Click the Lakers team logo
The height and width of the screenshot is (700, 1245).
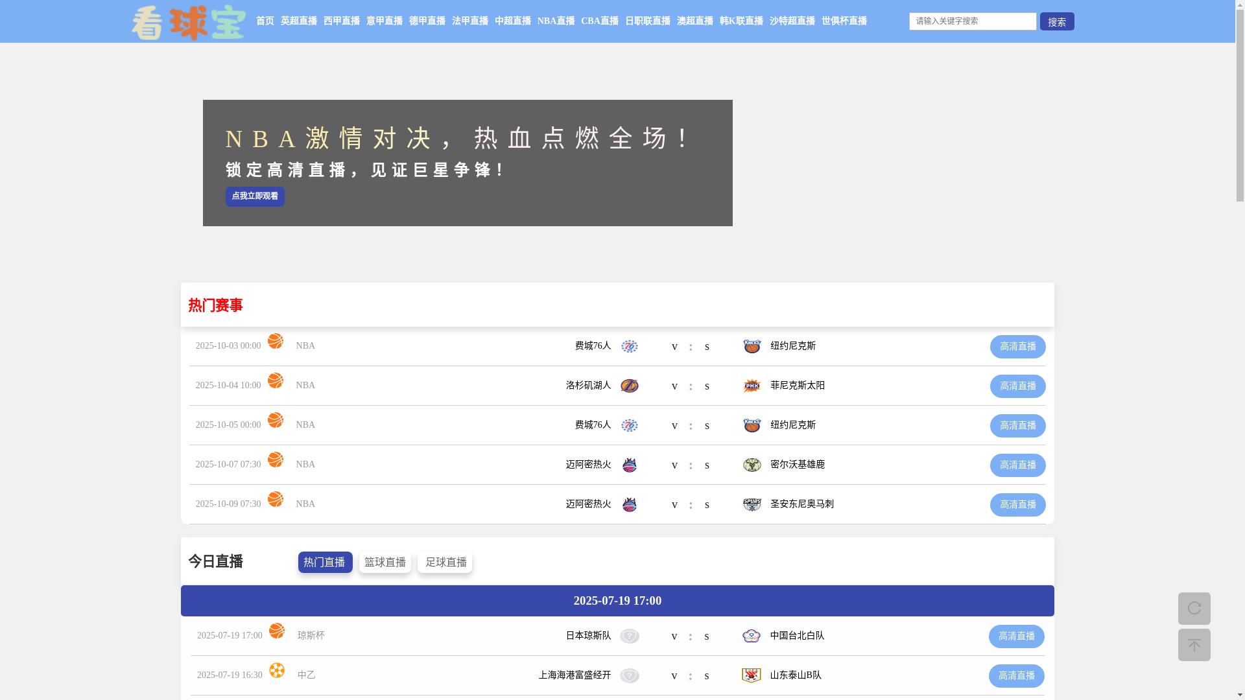[x=630, y=386]
